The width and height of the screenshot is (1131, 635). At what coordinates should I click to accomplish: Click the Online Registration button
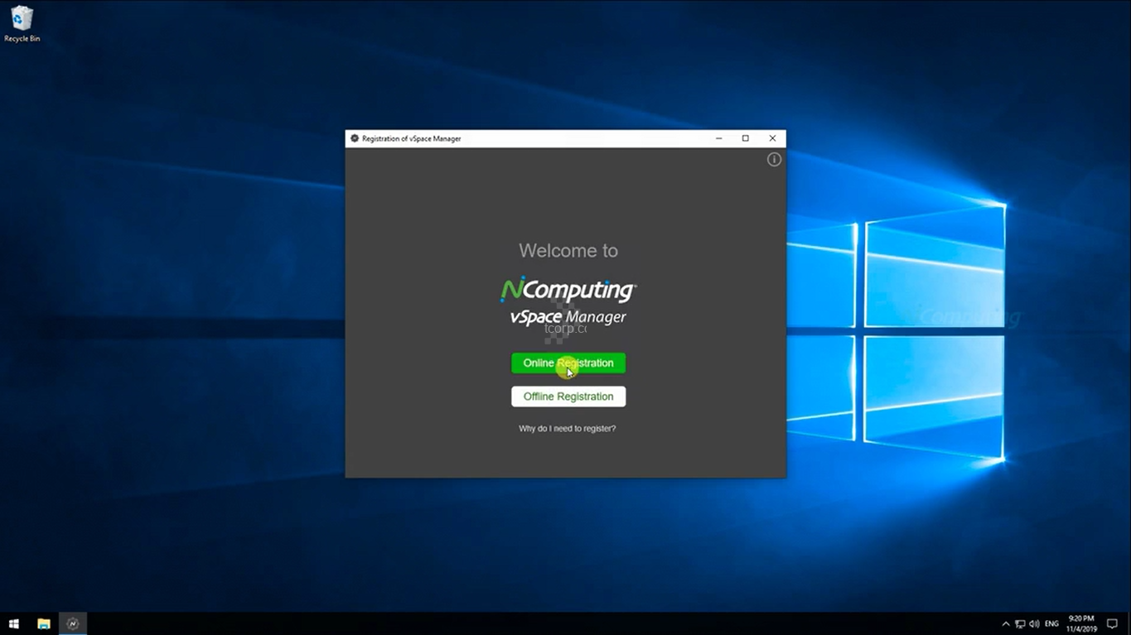pos(568,363)
